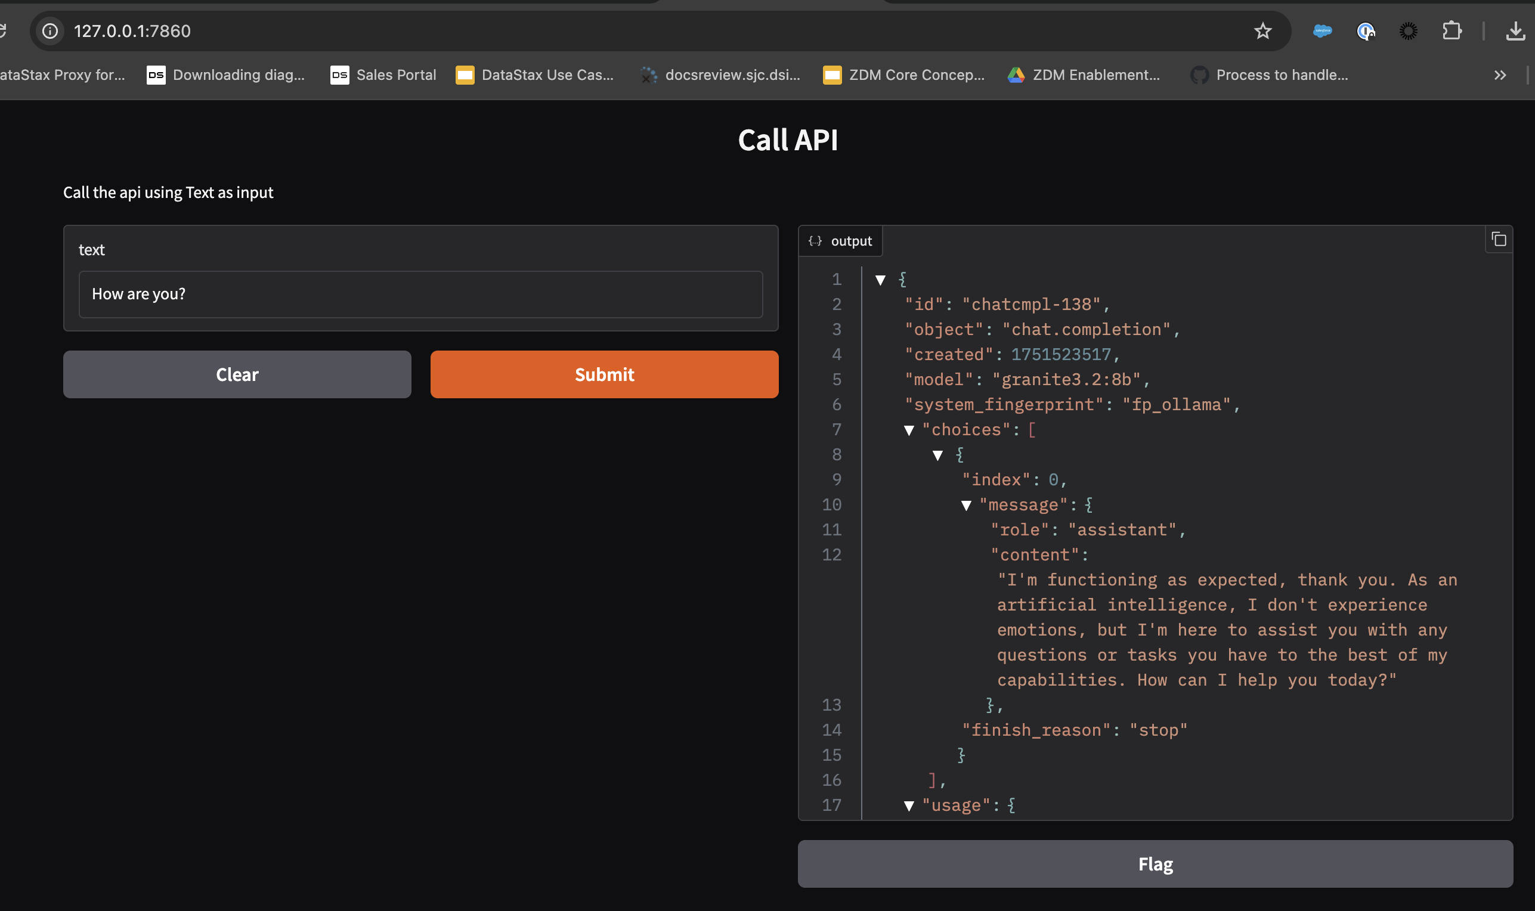Click the dark sunburst extension icon
The image size is (1535, 911).
pyautogui.click(x=1408, y=30)
